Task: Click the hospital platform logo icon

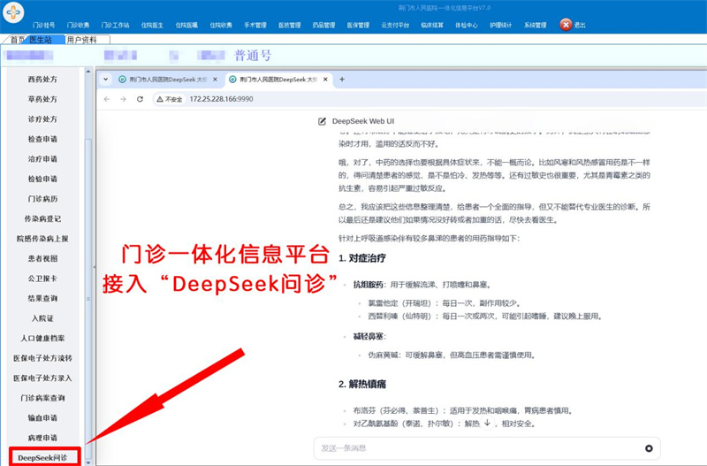Action: coord(13,11)
